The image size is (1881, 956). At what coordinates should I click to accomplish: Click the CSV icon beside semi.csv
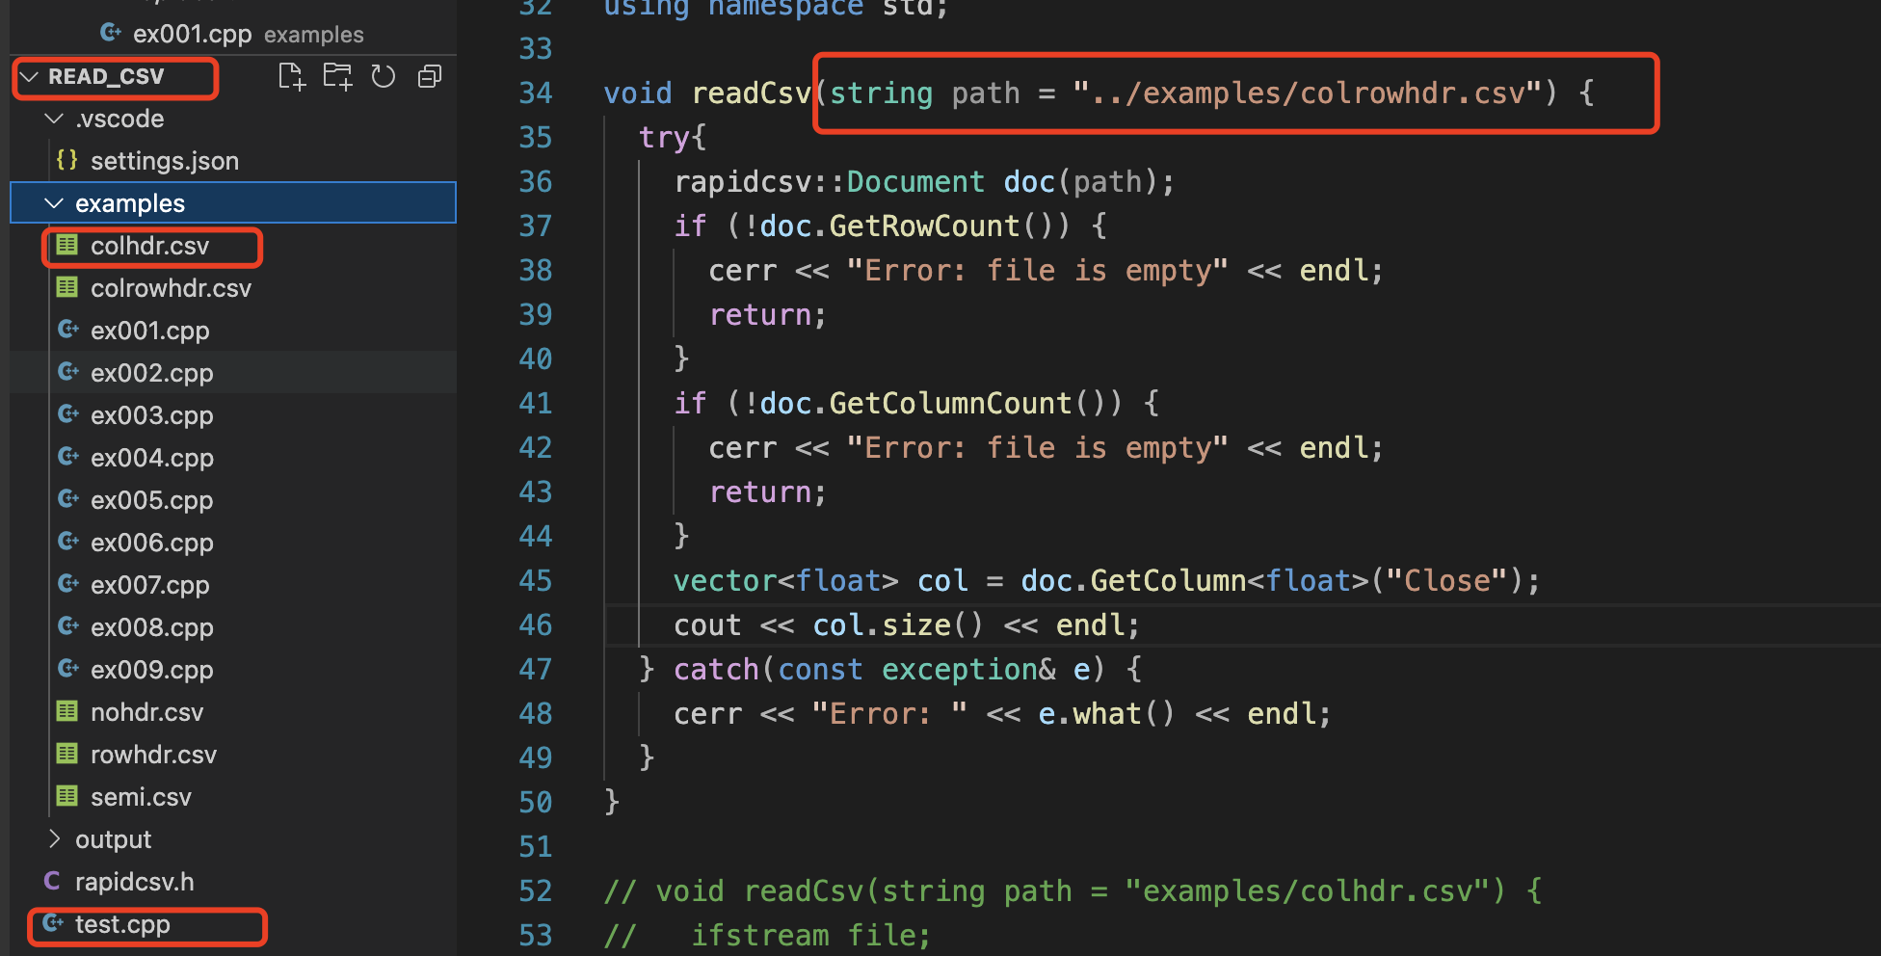point(66,796)
